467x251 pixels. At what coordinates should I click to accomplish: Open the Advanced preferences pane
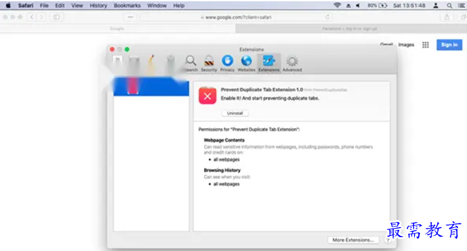tap(292, 63)
